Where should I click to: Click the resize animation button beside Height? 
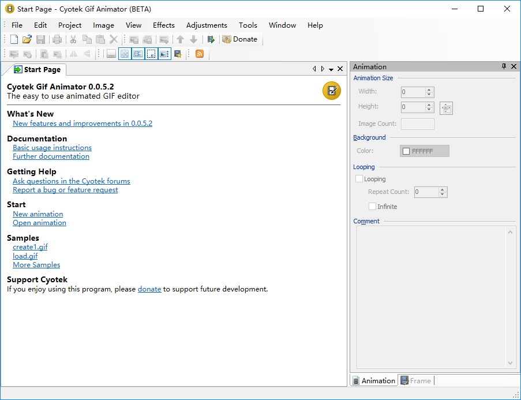point(446,108)
